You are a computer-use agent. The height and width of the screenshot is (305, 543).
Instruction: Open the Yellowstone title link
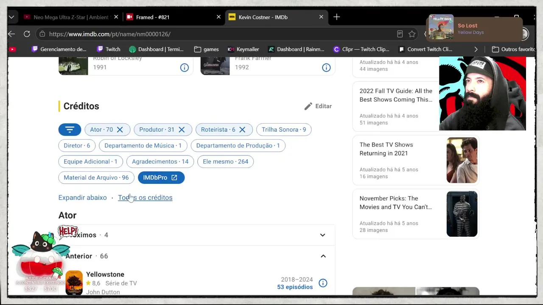(105, 274)
